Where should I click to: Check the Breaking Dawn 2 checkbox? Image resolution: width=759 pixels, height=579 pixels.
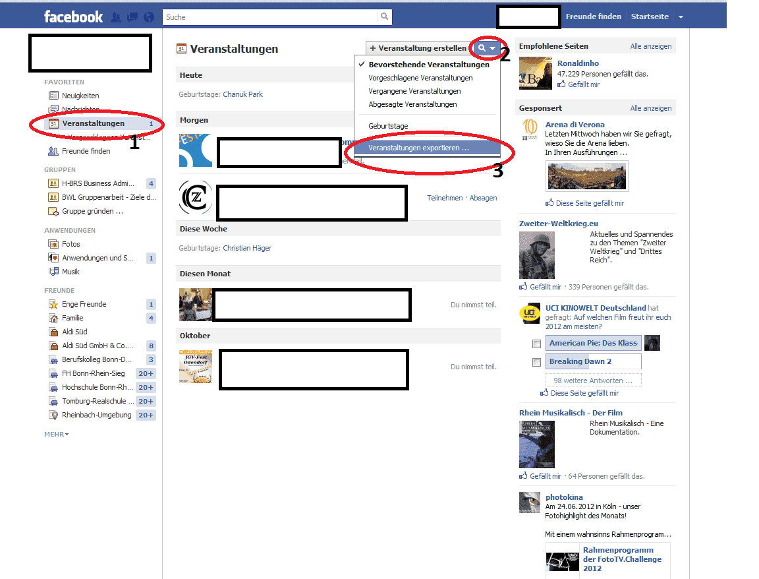click(x=536, y=362)
